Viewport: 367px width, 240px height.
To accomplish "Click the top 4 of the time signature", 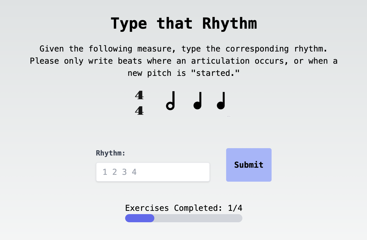I will click(139, 95).
